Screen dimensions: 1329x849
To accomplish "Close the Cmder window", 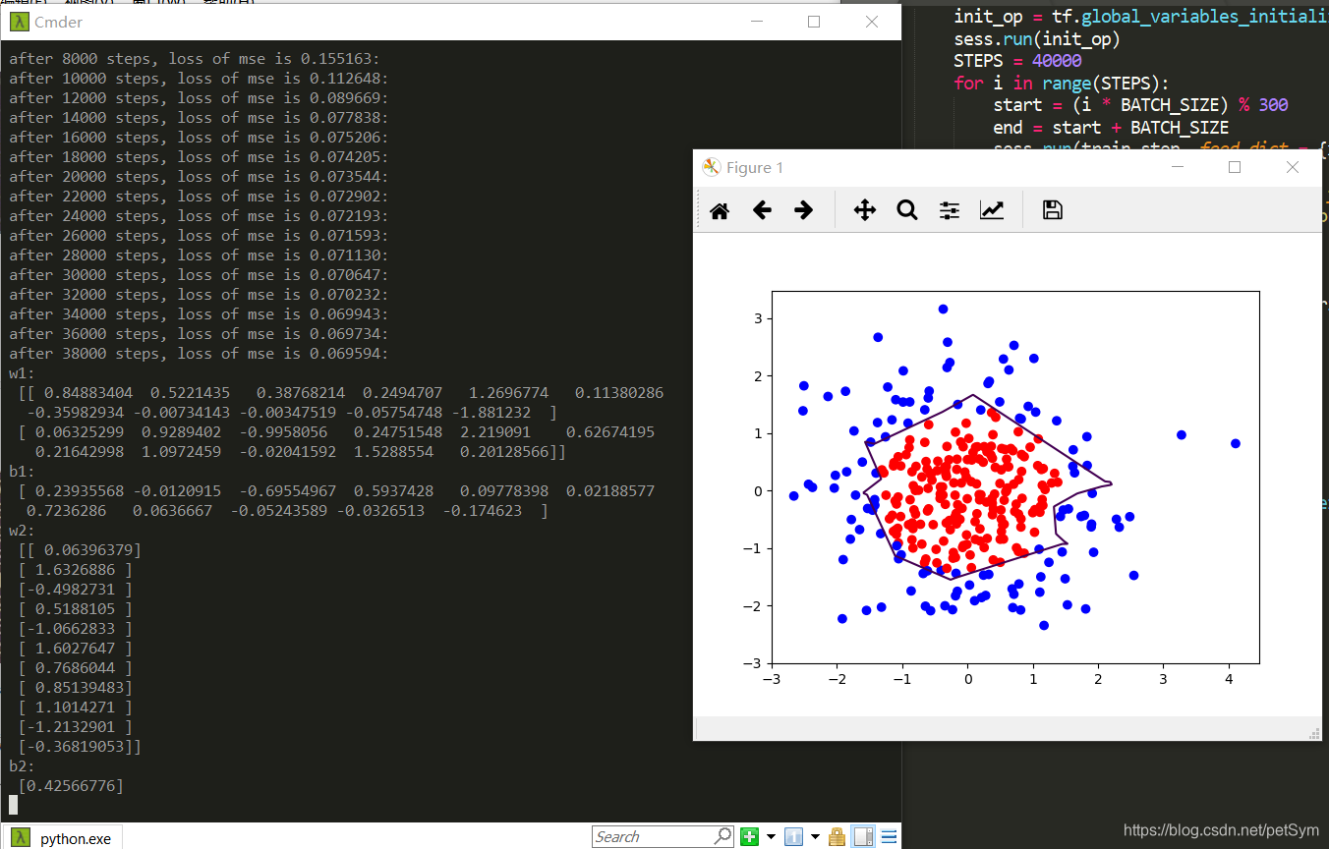I will coord(872,22).
